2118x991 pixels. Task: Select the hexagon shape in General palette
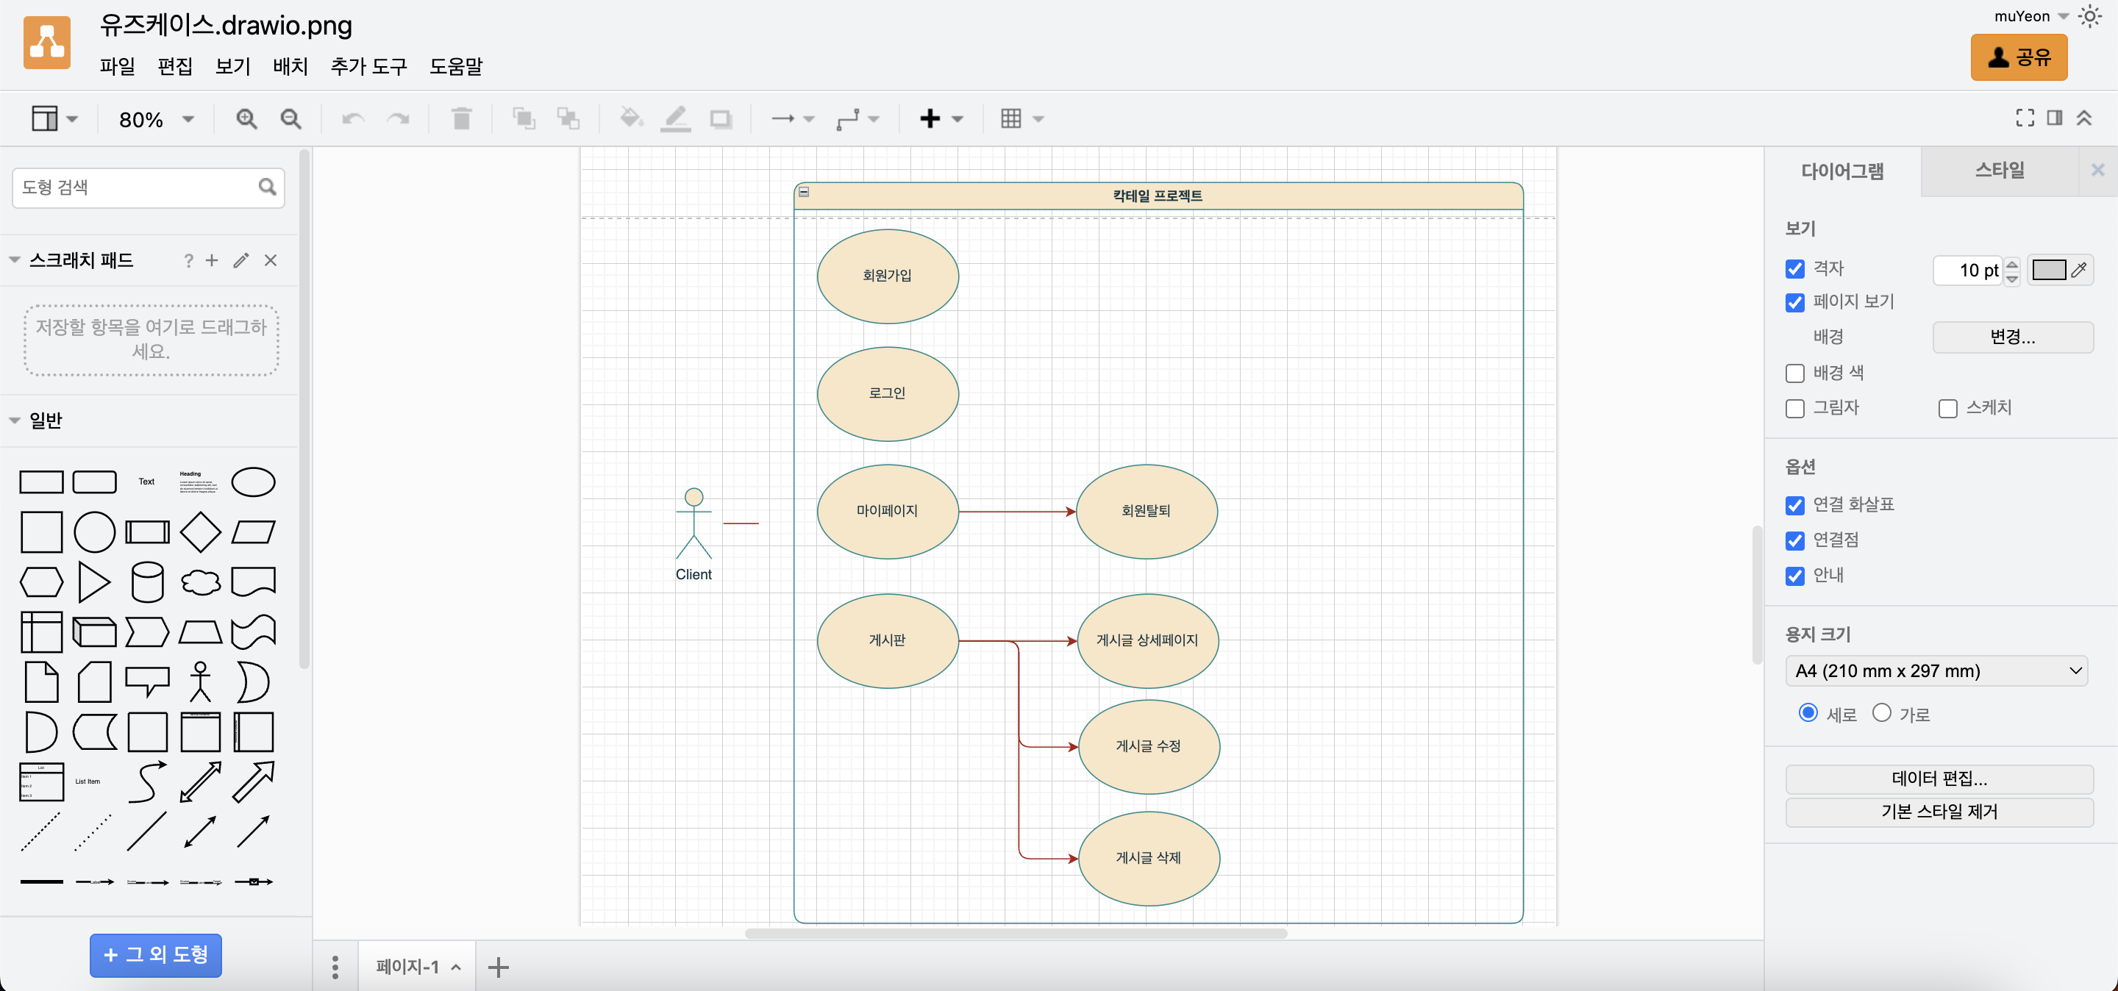tap(41, 582)
